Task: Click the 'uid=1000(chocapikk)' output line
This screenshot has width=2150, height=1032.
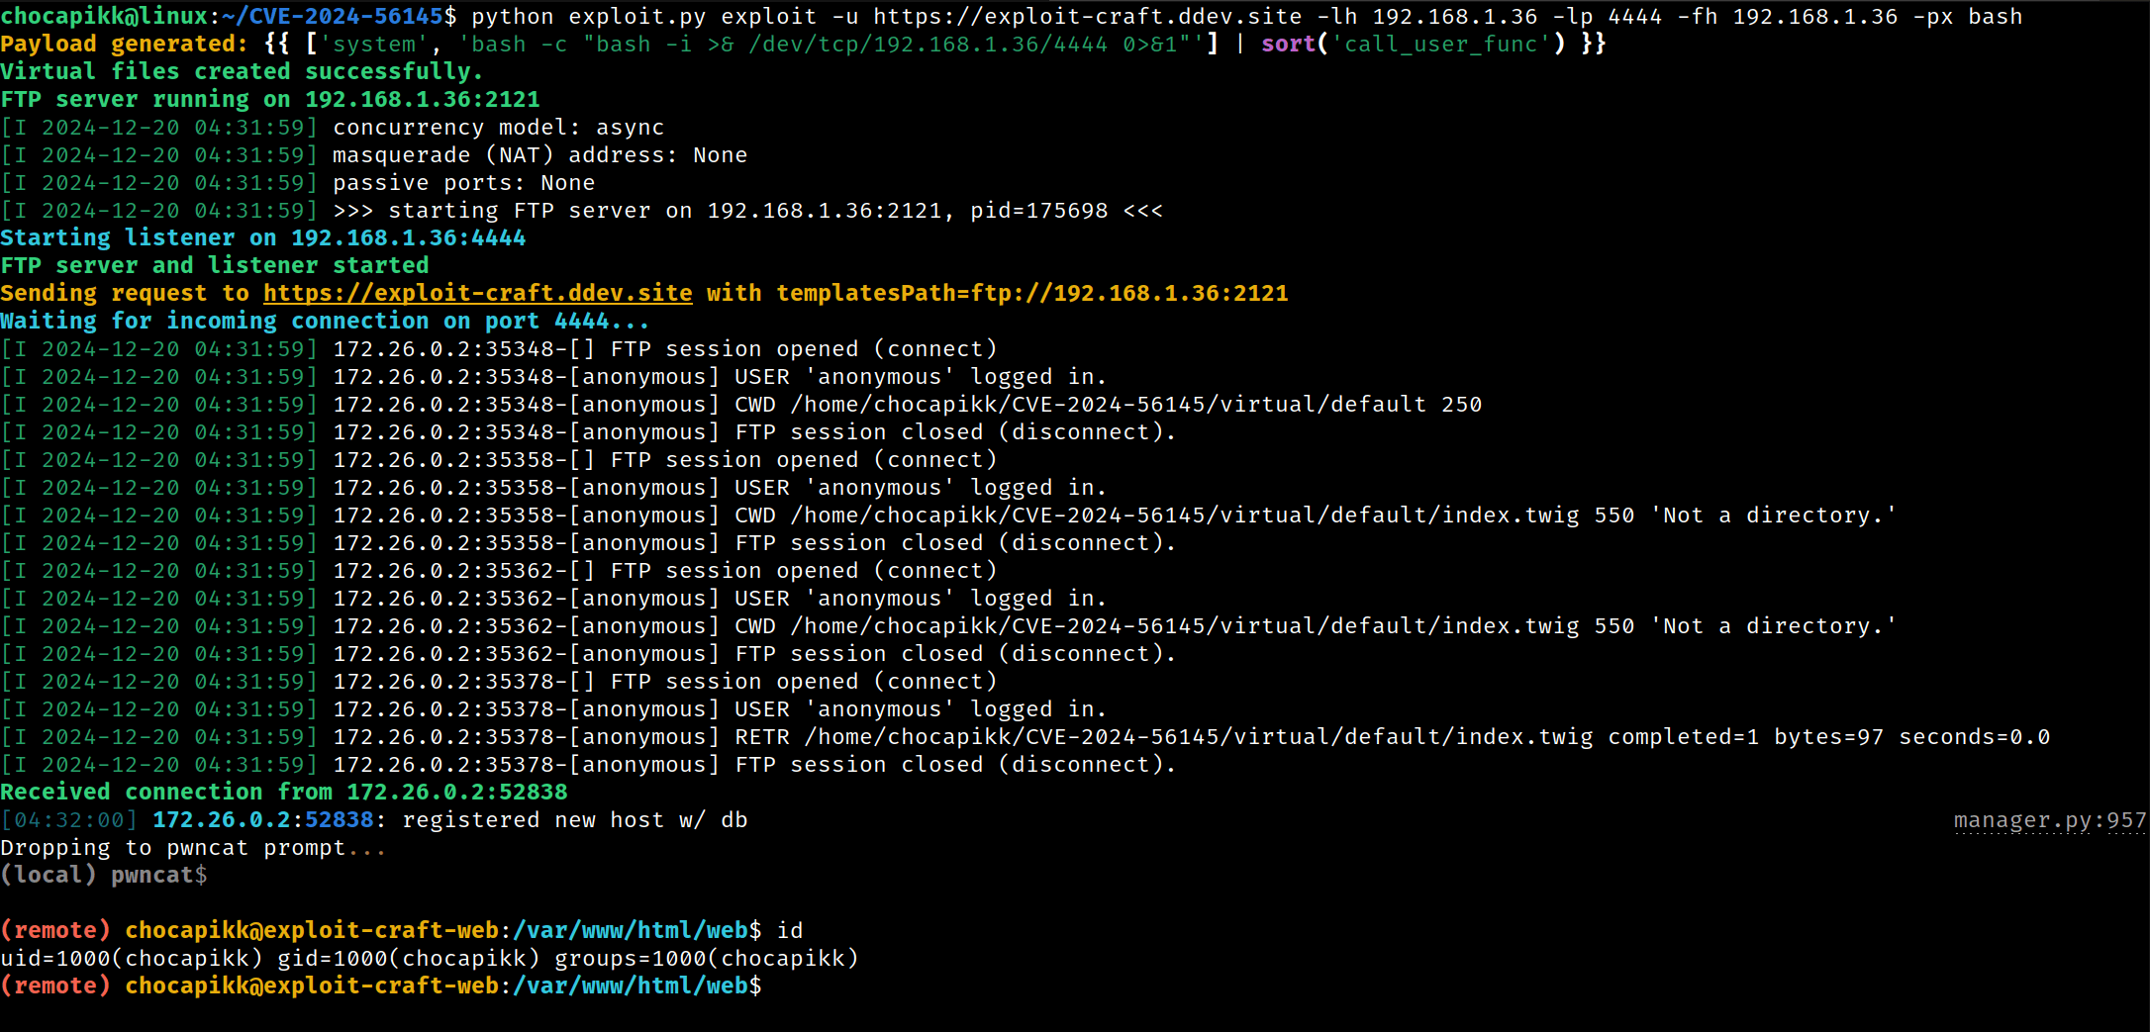Action: coord(430,959)
